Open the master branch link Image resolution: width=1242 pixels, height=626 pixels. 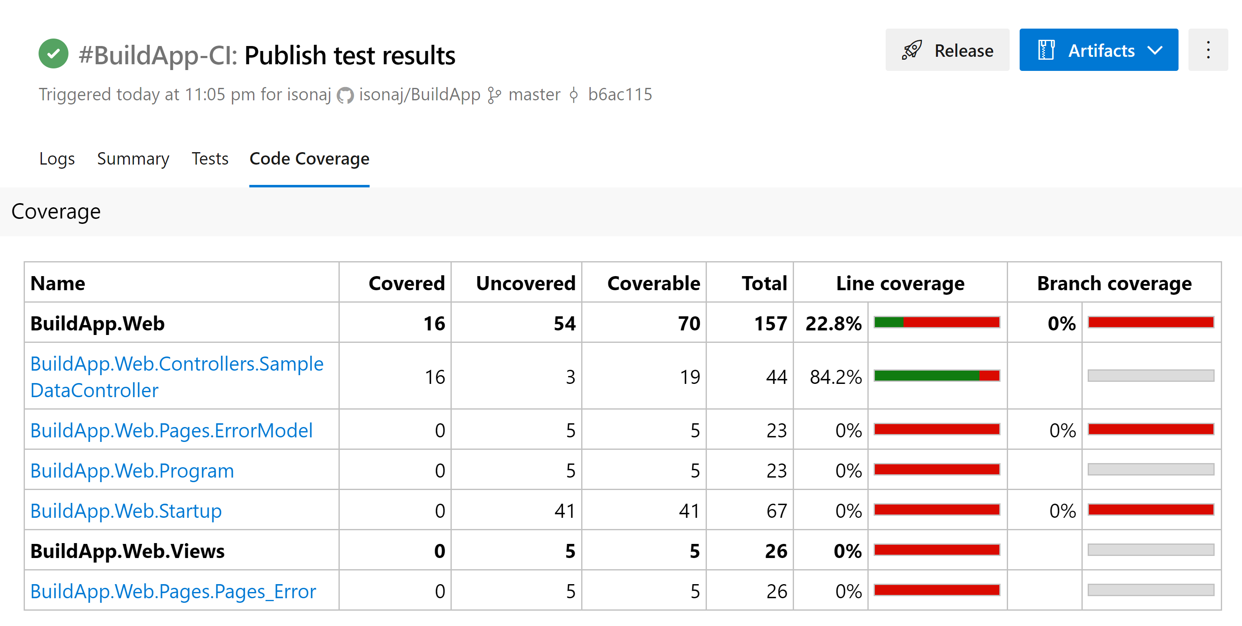tap(534, 95)
